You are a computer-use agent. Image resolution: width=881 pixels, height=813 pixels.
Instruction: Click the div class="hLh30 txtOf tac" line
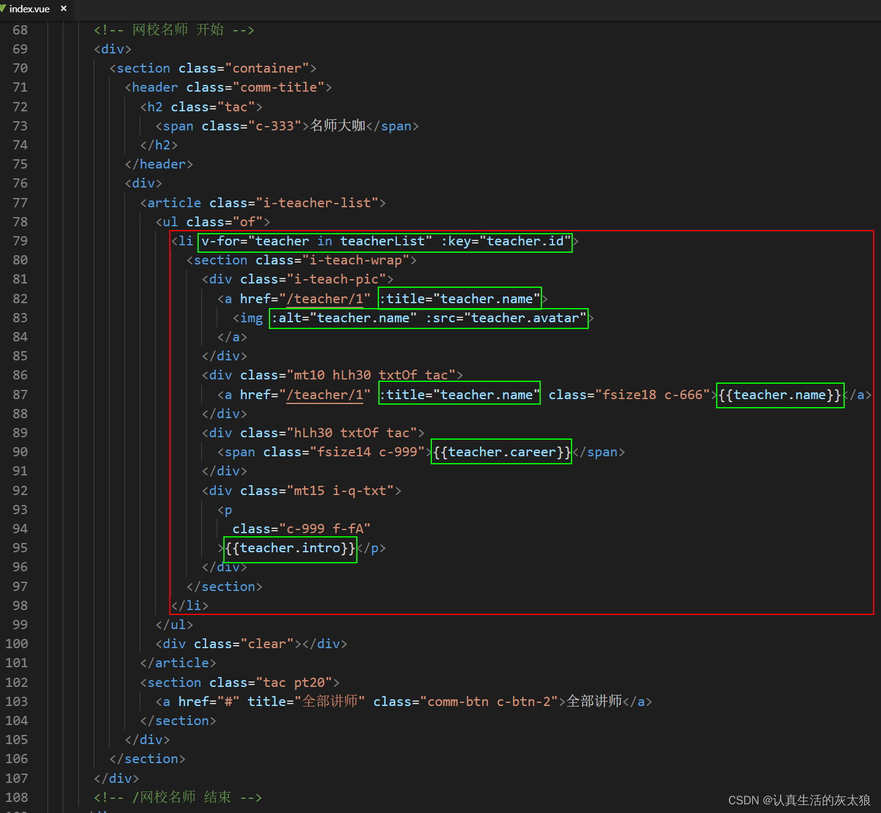click(x=313, y=433)
